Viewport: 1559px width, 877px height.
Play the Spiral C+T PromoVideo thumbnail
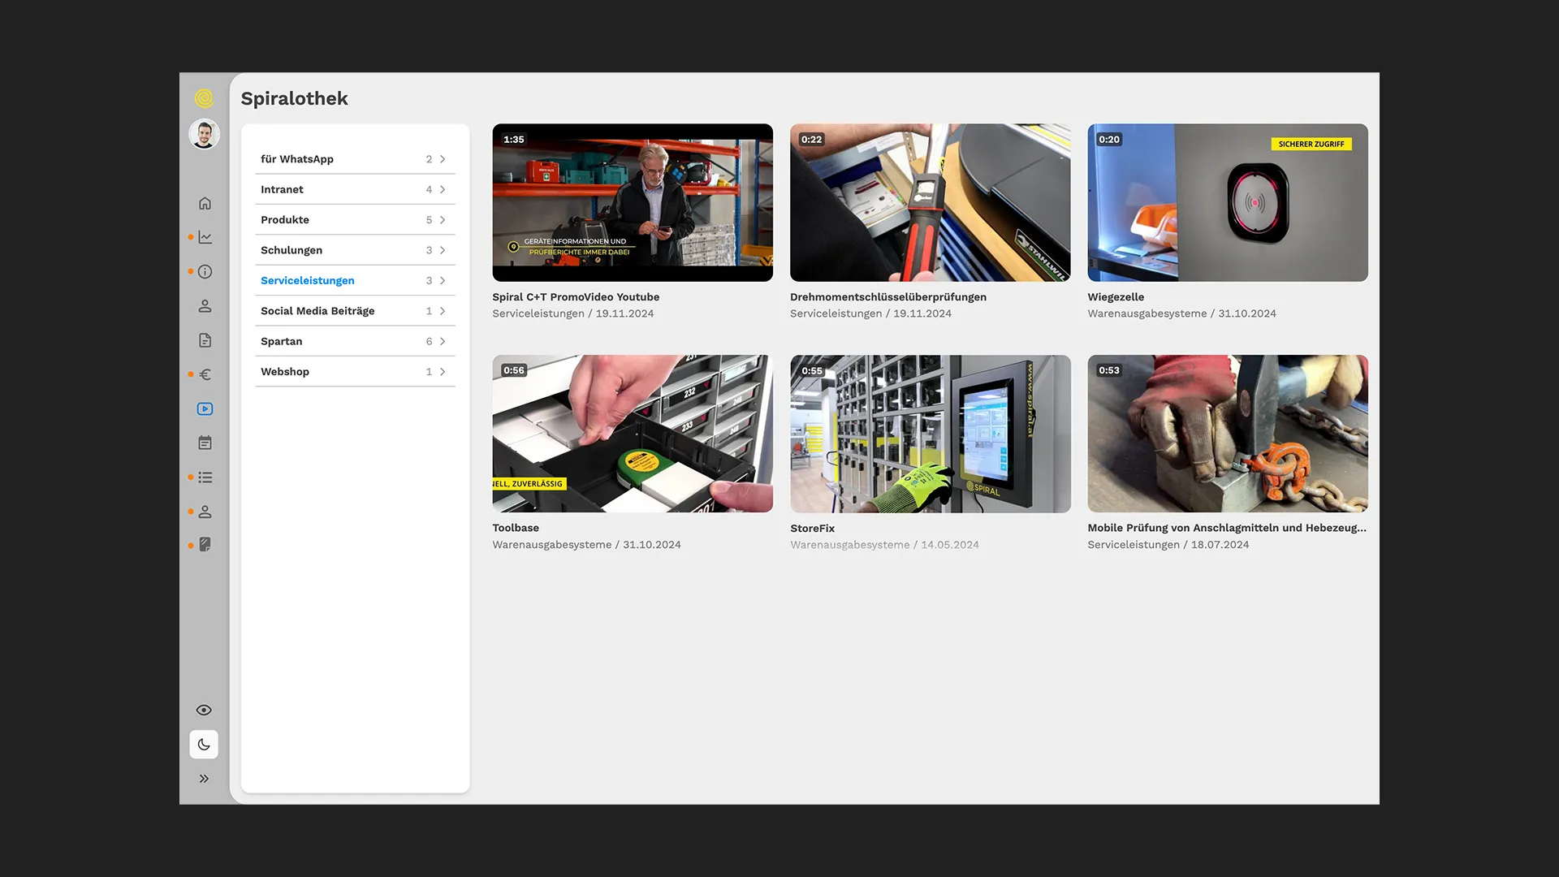coord(633,203)
